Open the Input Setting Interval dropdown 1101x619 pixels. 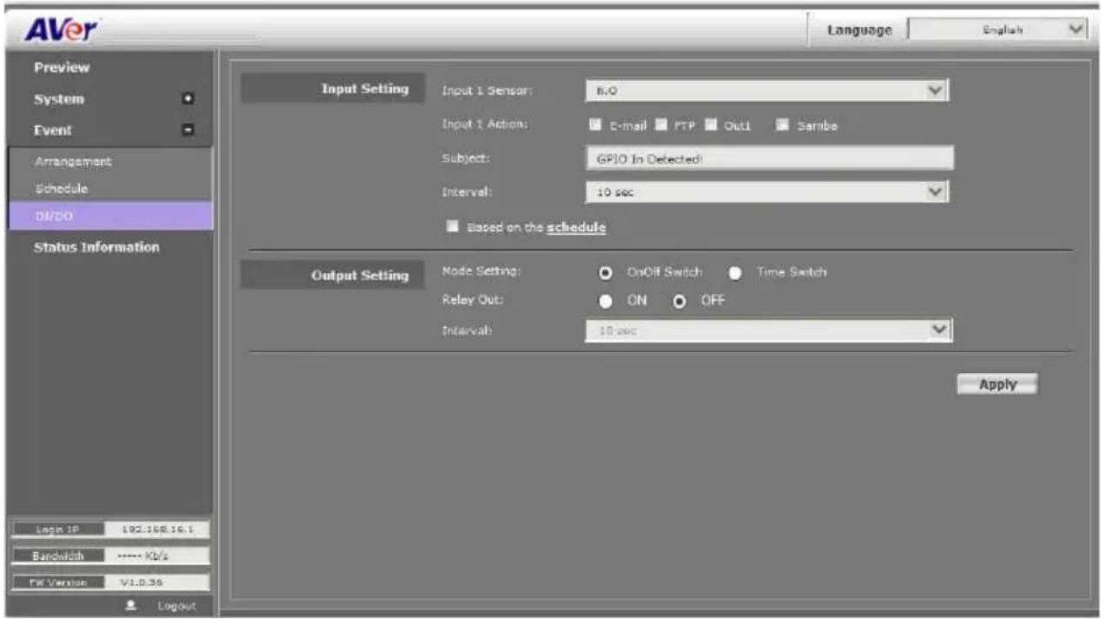[766, 191]
